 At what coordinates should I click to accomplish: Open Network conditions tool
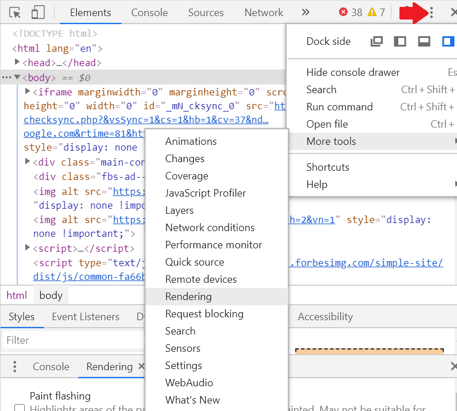[216, 228]
